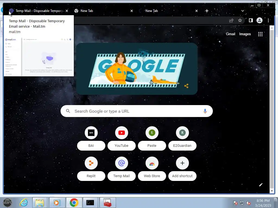Viewport: 278px width, 208px height.
Task: Close the first New Tab tab
Action: point(132,11)
